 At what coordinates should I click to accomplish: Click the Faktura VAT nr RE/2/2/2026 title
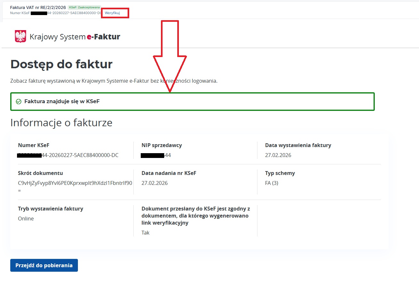[38, 7]
